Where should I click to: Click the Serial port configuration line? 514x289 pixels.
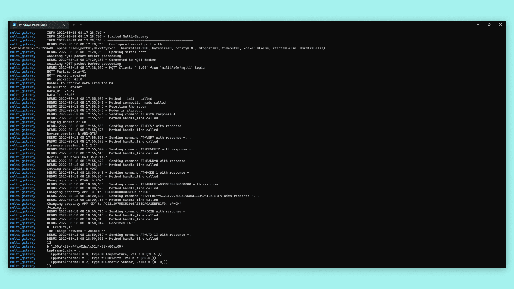[x=167, y=48]
